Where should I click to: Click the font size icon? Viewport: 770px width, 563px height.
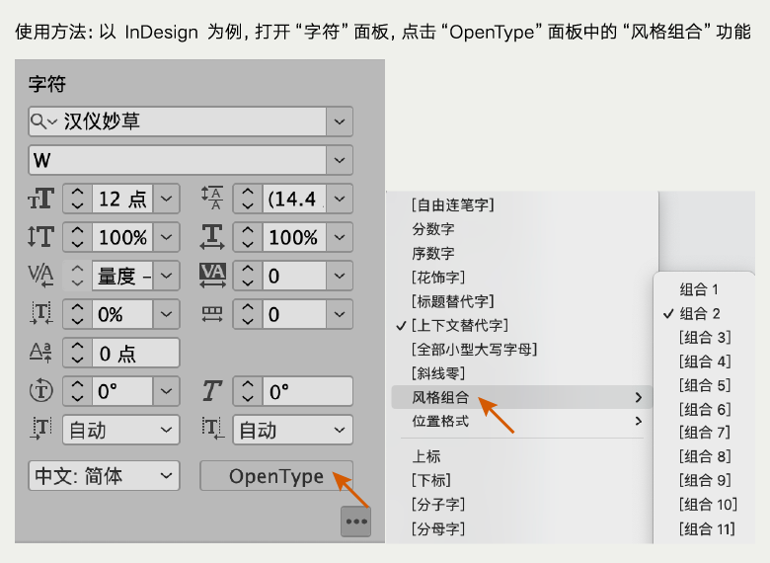click(41, 199)
